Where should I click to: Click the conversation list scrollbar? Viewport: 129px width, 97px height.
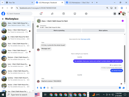pyautogui.click(x=33, y=36)
